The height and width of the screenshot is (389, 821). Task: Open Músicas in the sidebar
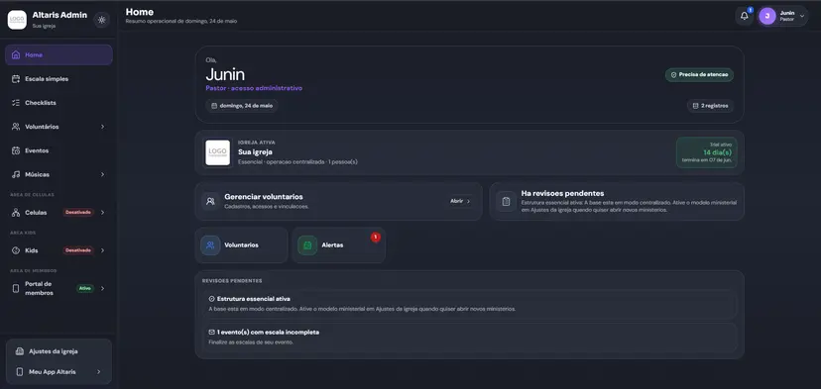coord(59,174)
